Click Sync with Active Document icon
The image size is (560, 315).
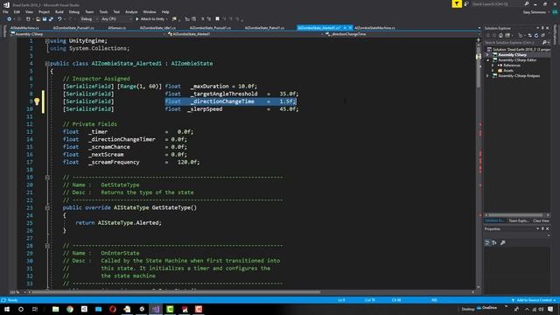coord(529,35)
